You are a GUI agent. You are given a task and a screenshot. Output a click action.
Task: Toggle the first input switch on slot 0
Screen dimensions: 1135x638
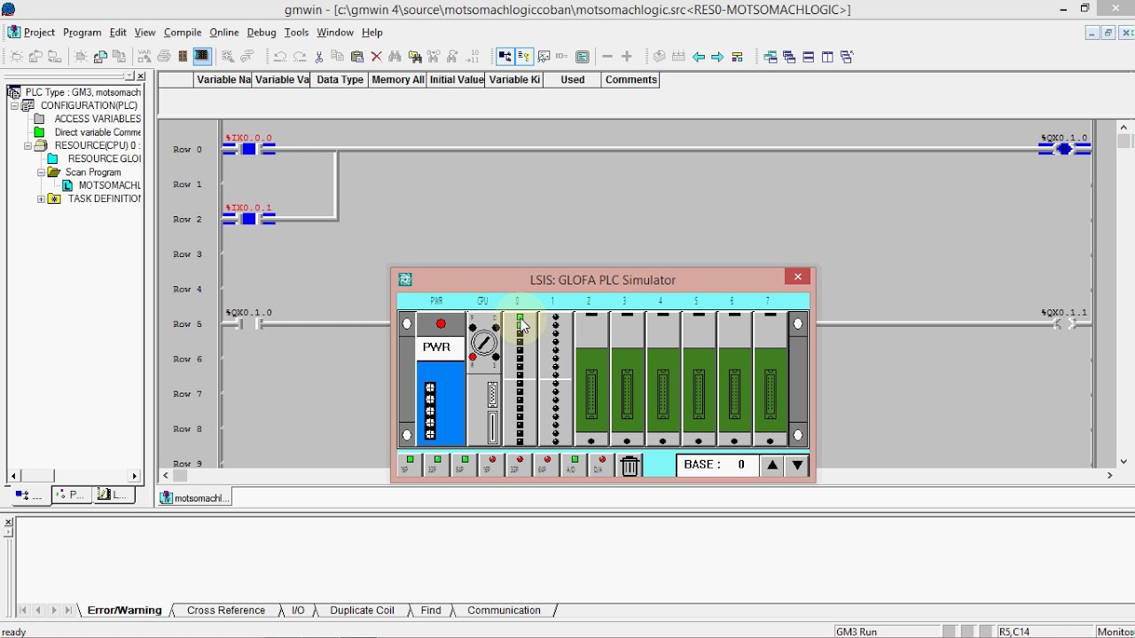click(x=520, y=317)
